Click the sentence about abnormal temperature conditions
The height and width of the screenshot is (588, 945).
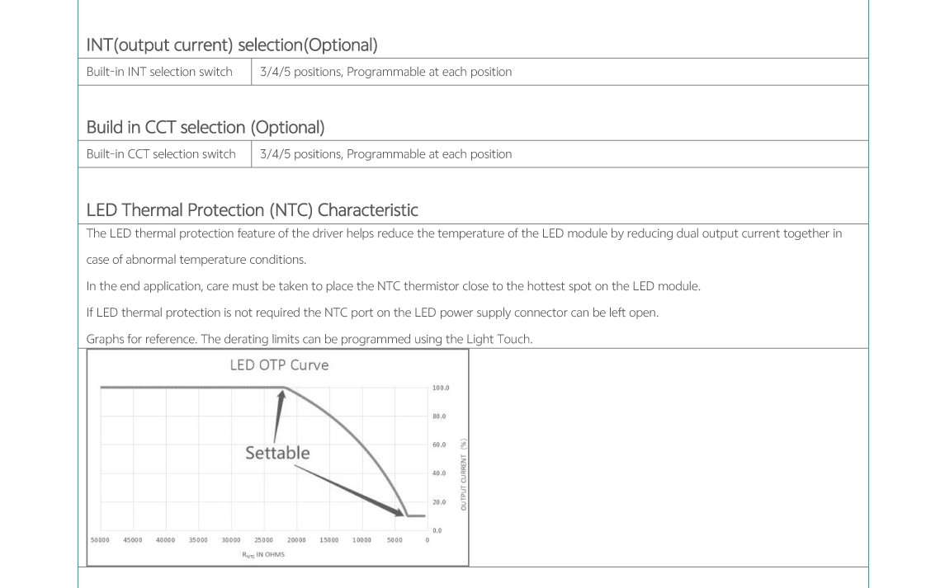[196, 260]
